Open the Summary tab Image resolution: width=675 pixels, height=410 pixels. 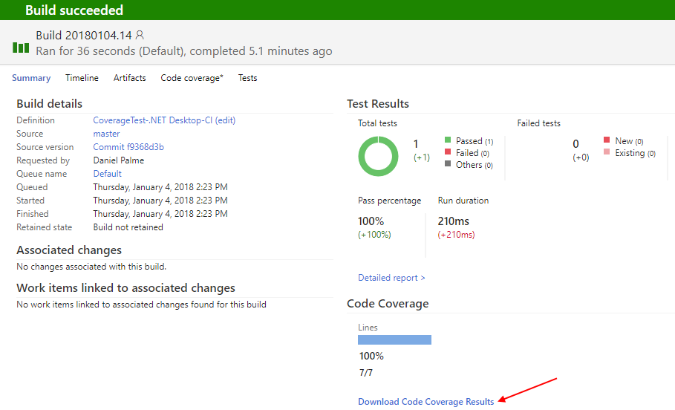31,78
